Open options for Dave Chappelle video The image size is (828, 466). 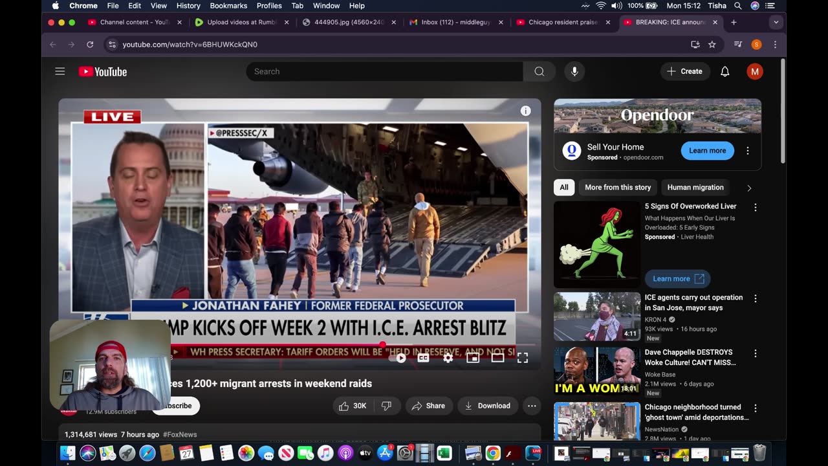pos(755,353)
